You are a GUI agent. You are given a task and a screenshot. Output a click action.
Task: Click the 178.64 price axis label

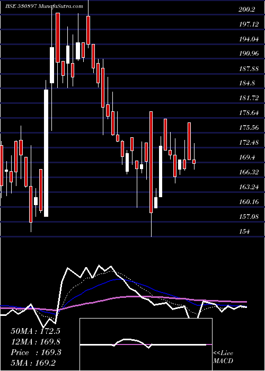tap(249, 113)
